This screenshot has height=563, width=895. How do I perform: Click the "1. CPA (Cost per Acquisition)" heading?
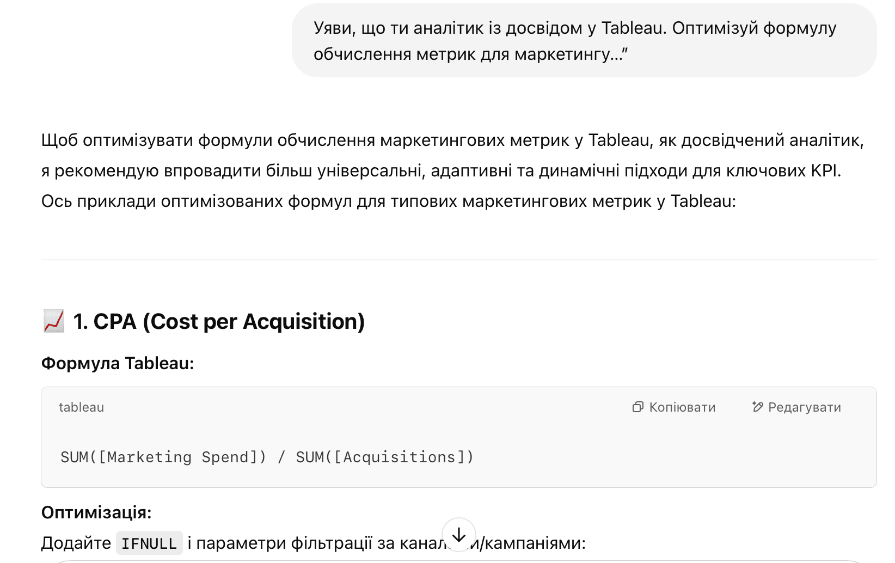[219, 321]
